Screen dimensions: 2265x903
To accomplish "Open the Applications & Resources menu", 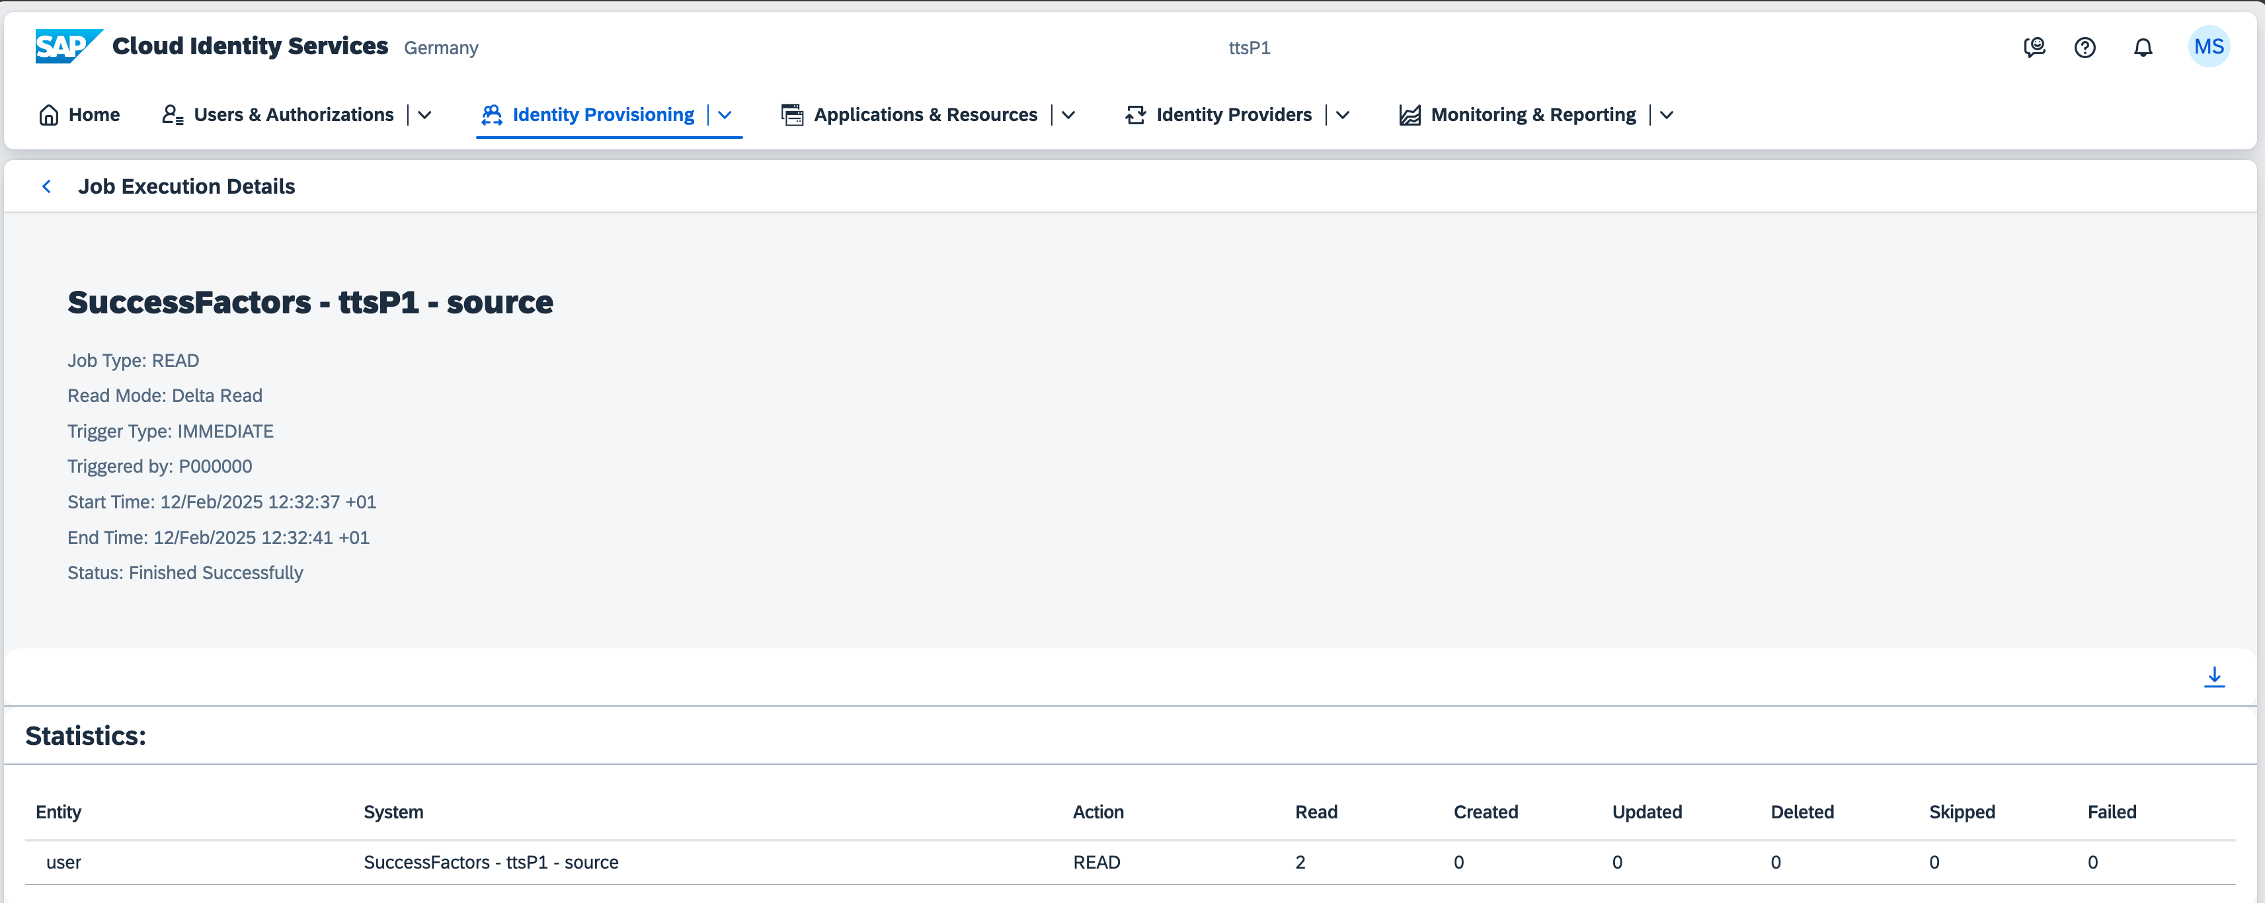I will 924,115.
